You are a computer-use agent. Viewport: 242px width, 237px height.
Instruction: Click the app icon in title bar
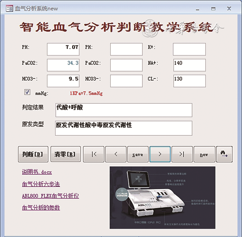point(10,9)
